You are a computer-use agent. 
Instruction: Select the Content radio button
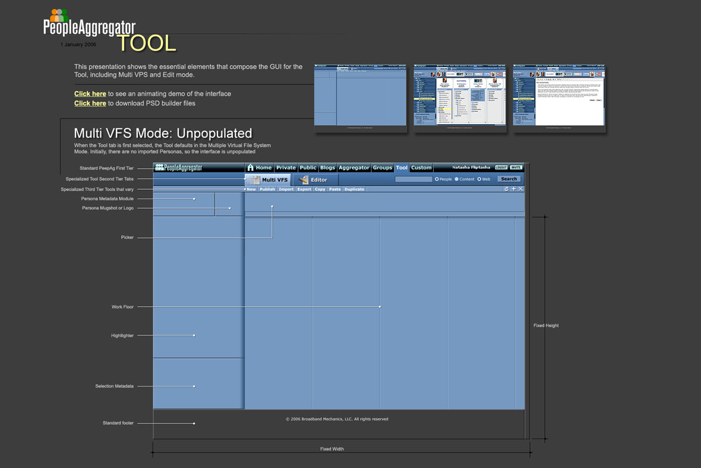pos(456,179)
